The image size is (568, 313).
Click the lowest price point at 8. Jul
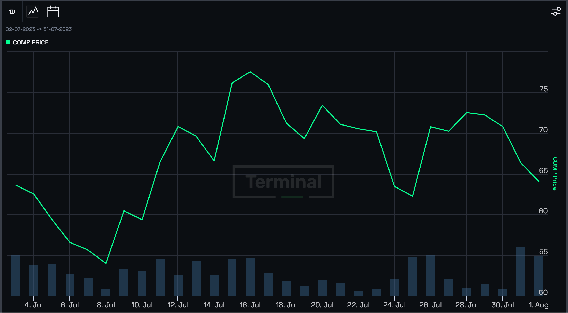[106, 263]
